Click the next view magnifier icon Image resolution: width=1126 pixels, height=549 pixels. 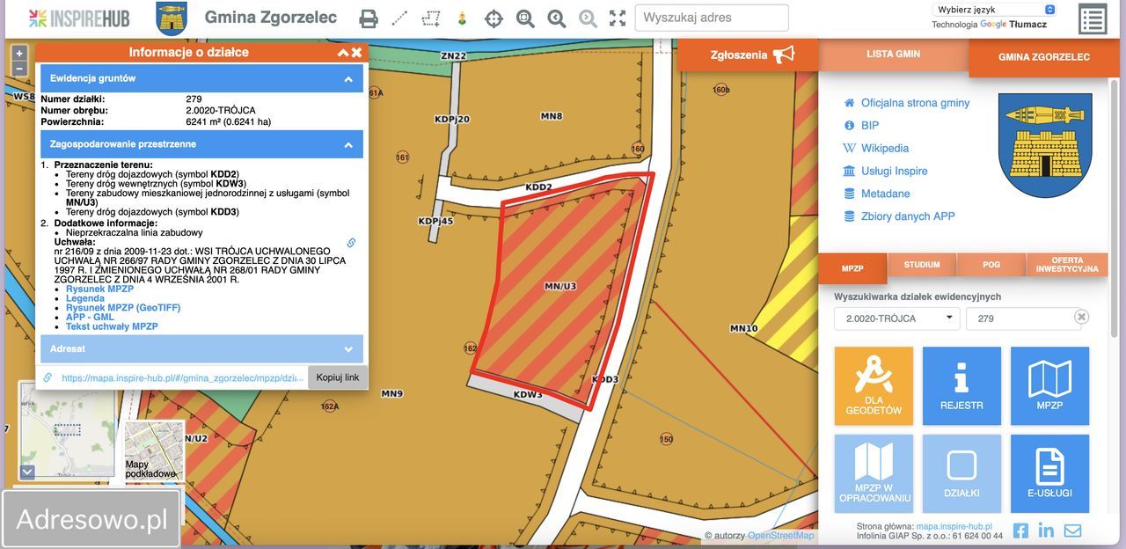[x=587, y=18]
